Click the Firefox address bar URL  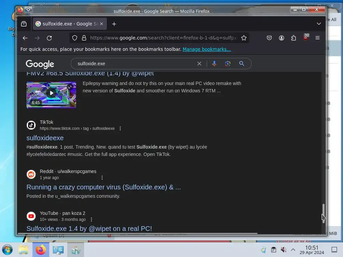tap(163, 38)
